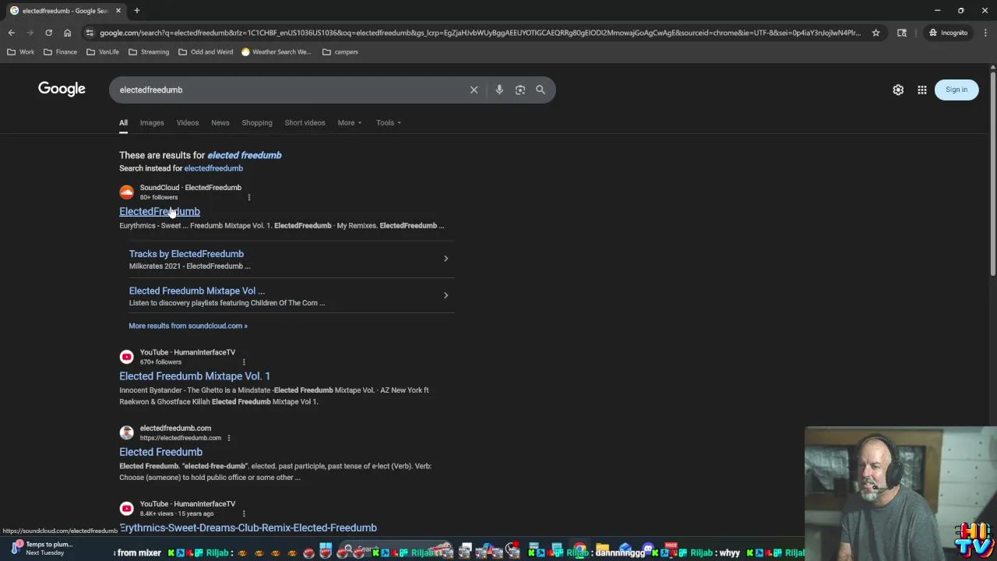This screenshot has height=561, width=997.
Task: Open Elected Freedumb Mixtape Vol. 1 YouTube result
Action: (195, 376)
